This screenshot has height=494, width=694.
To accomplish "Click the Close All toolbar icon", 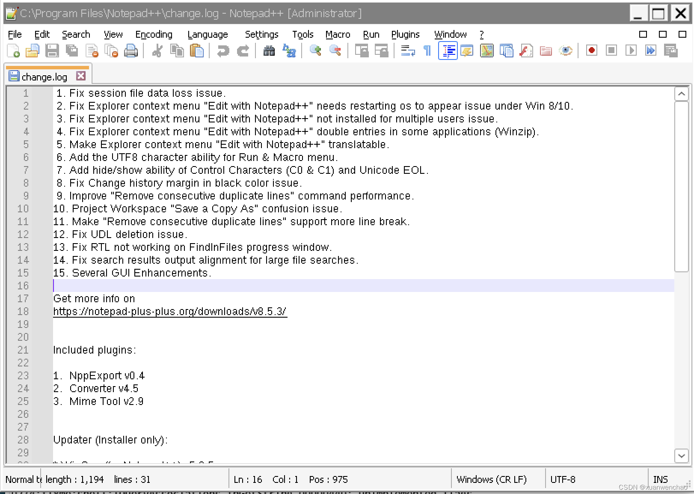I will click(112, 51).
